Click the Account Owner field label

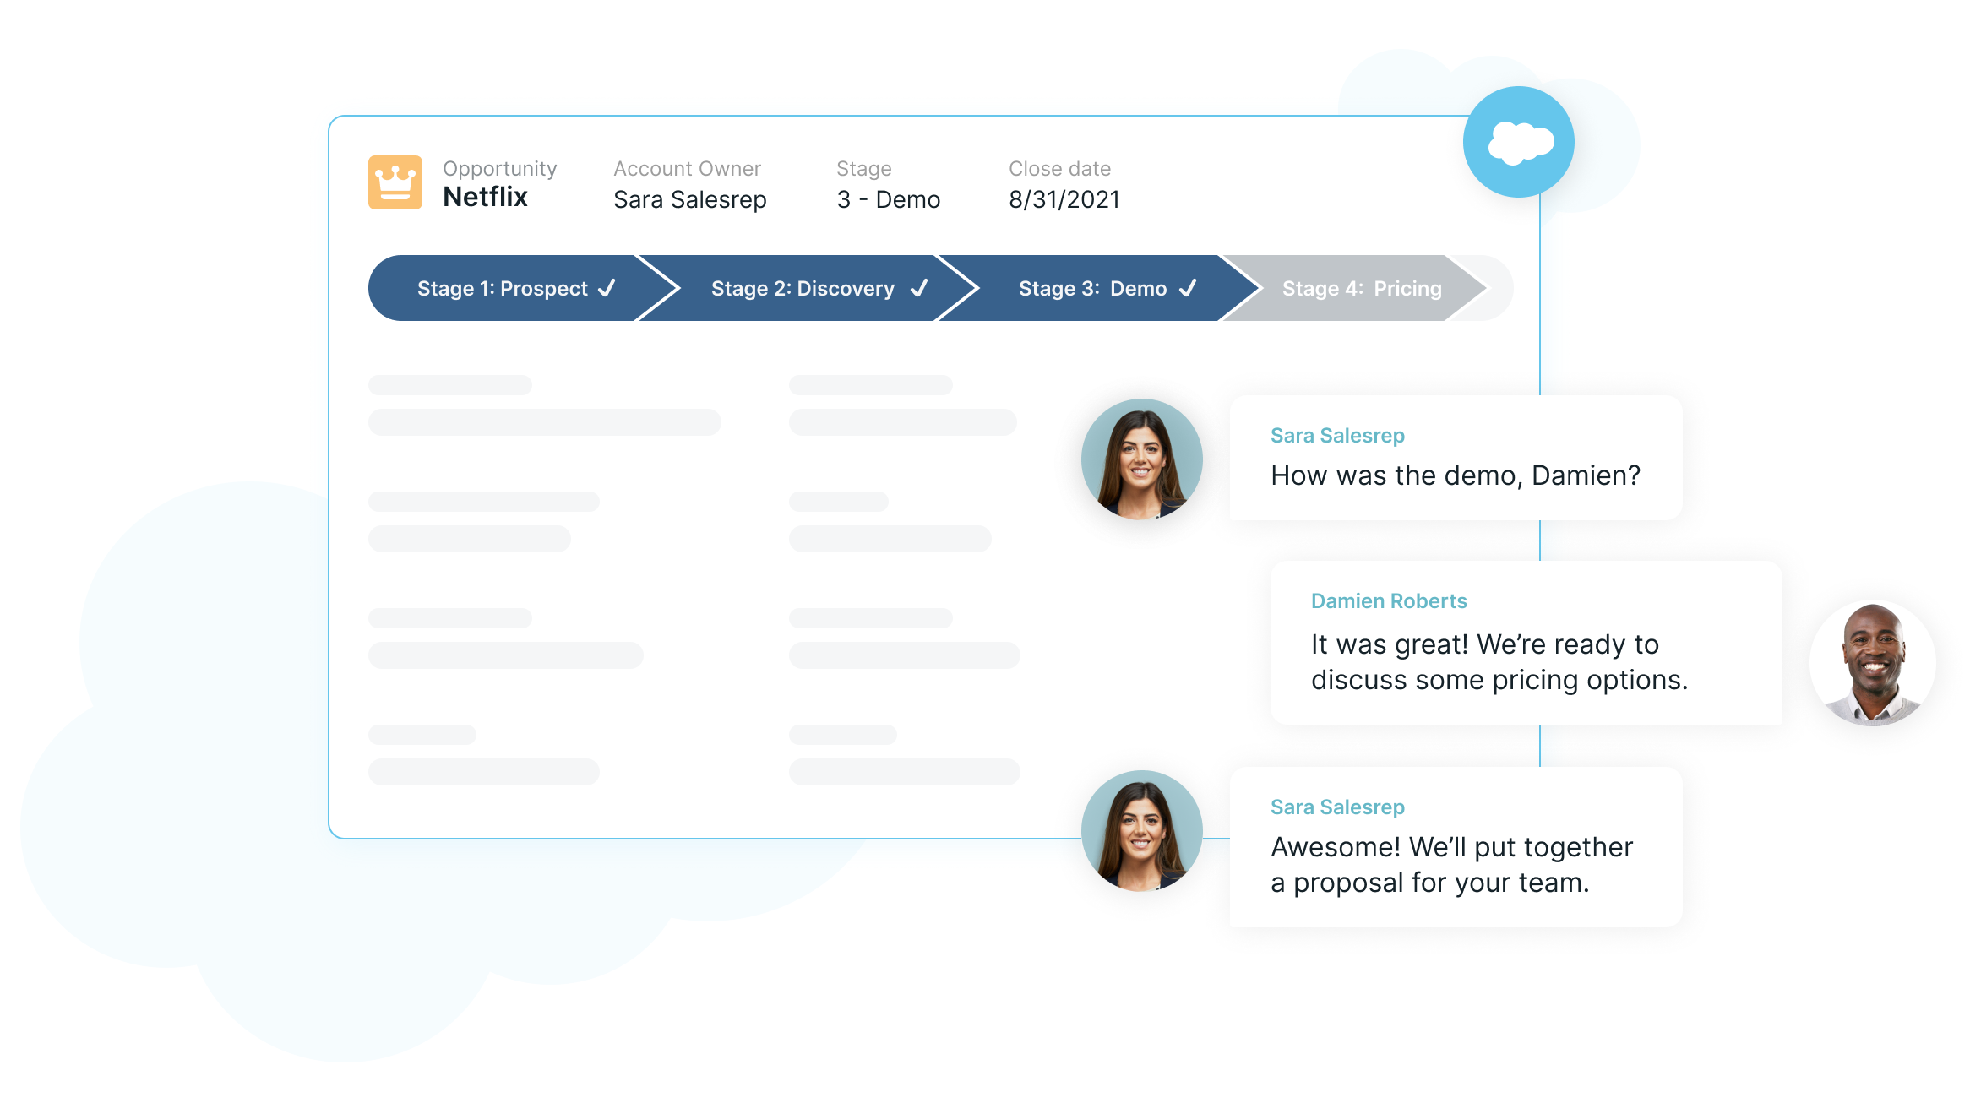tap(687, 169)
